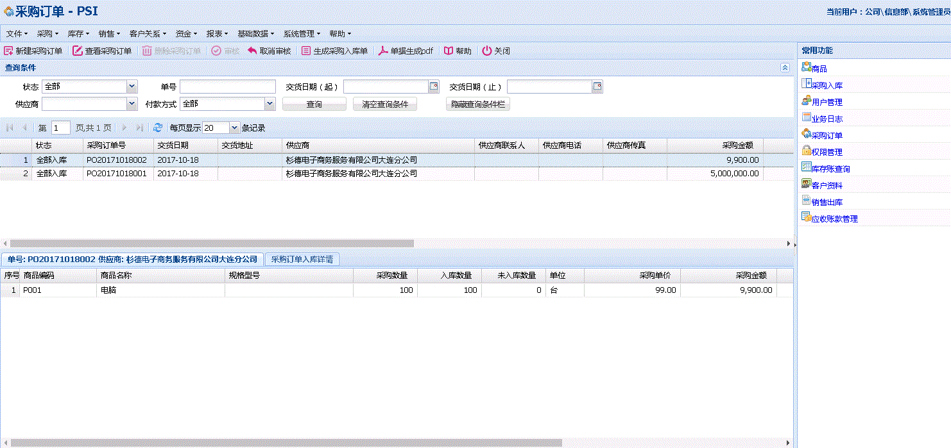
Task: Click the 采购订单 link in 常用功能
Action: (827, 136)
